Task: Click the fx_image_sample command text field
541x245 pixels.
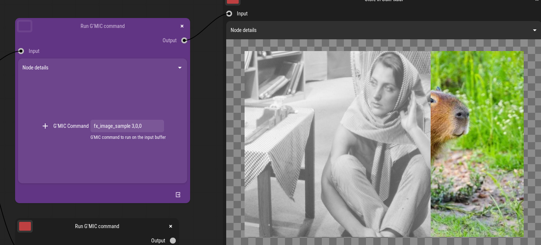Action: click(127, 126)
